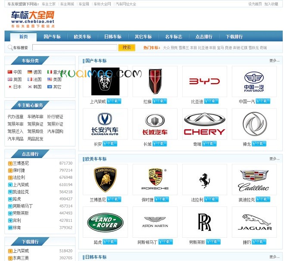This screenshot has height=261, width=287.
Task: Click 设为首页 in the top bar
Action: (x=255, y=4)
